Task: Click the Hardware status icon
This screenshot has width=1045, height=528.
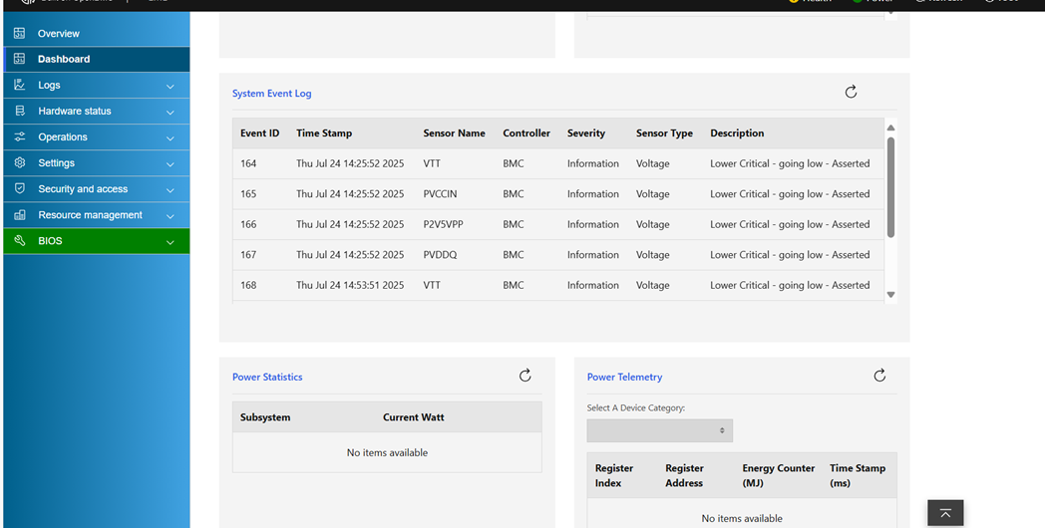Action: (x=19, y=111)
